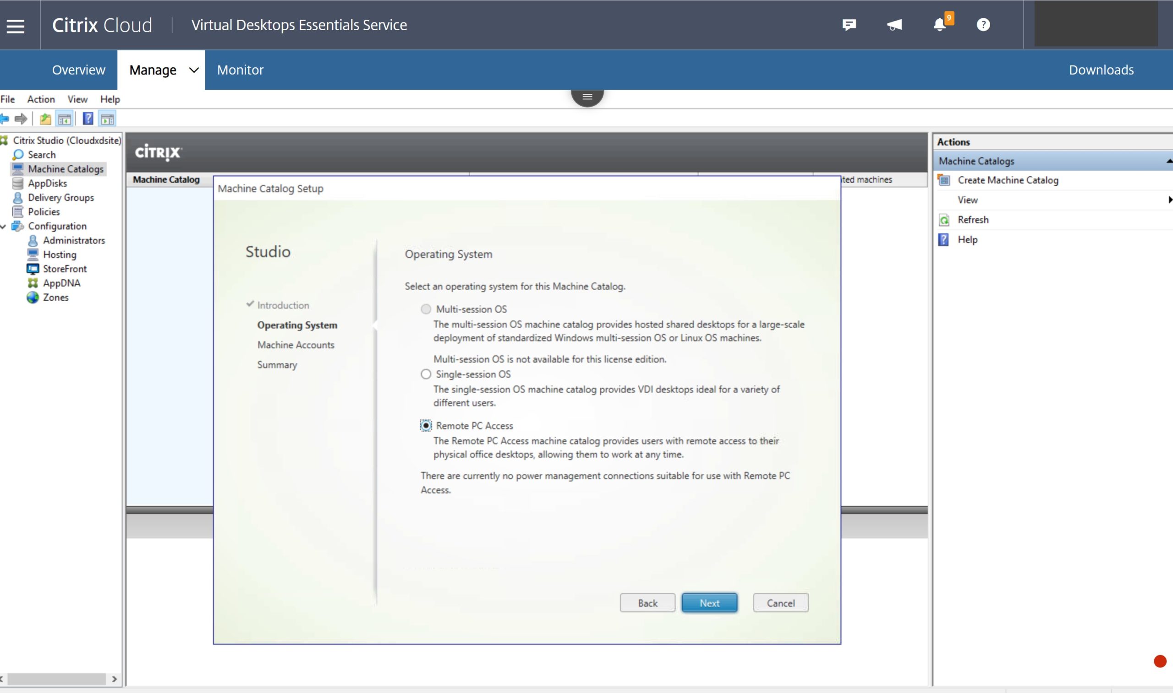
Task: Open the File menu
Action: (x=7, y=99)
